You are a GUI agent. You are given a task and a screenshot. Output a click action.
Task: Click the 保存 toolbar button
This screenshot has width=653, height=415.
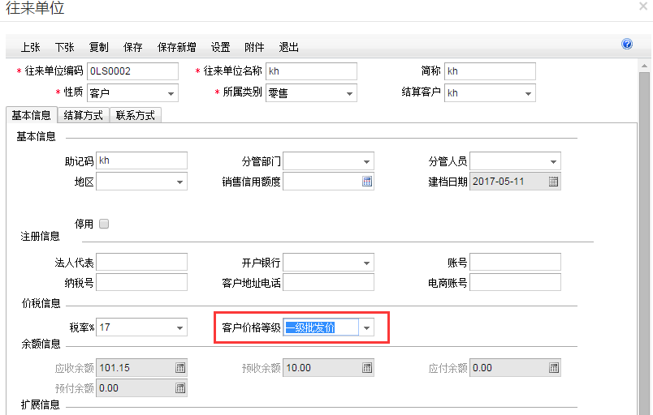click(x=132, y=48)
